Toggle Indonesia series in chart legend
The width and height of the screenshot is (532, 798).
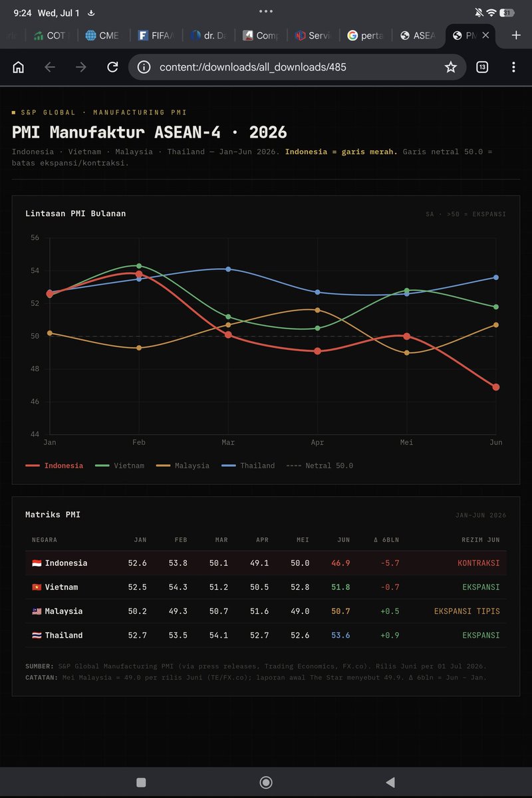[x=54, y=465]
